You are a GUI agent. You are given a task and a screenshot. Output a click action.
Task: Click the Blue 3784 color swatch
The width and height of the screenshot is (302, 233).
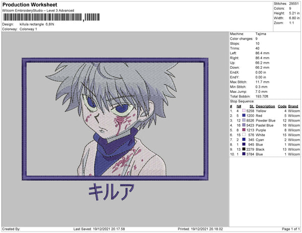pyautogui.click(x=244, y=154)
